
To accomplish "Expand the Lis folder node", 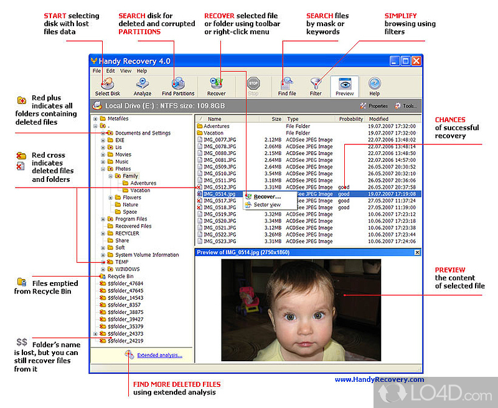I will pos(103,148).
